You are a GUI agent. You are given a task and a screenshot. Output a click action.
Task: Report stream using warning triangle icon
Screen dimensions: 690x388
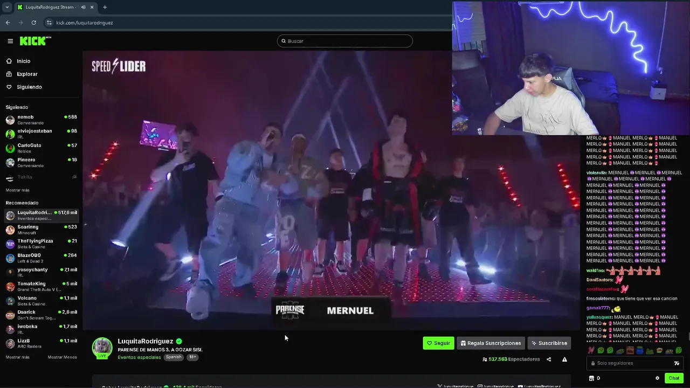pyautogui.click(x=564, y=359)
